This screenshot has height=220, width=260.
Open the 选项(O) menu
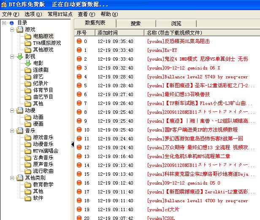(33, 14)
